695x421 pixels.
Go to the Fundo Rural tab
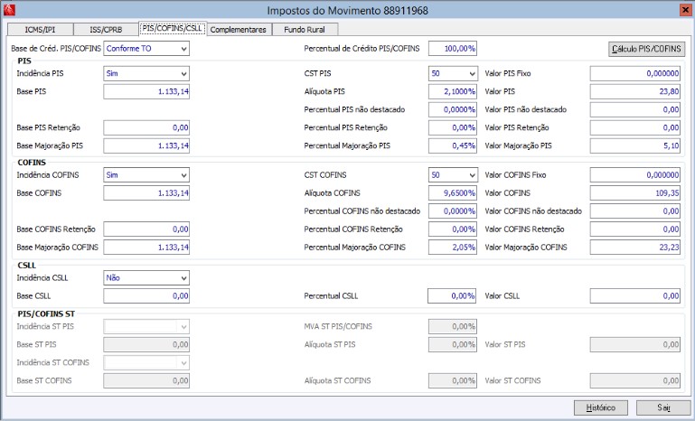coord(305,30)
